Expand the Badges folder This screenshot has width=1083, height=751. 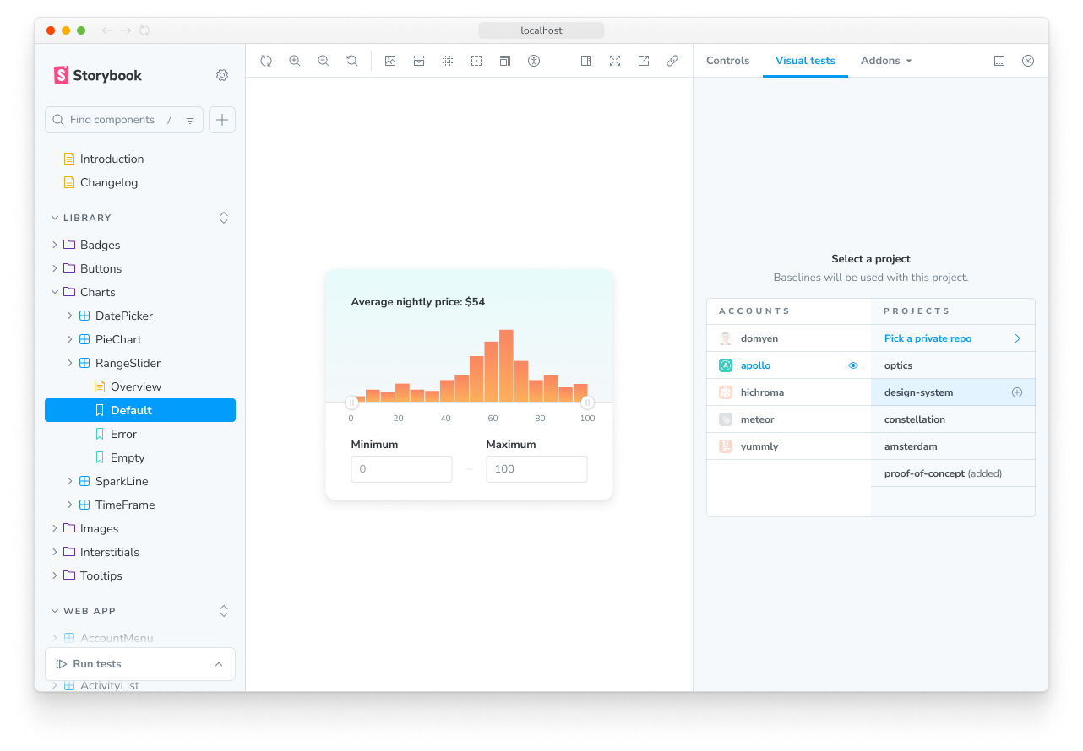tap(100, 245)
